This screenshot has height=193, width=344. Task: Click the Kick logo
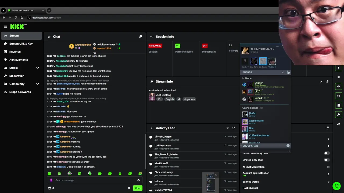tap(19, 27)
